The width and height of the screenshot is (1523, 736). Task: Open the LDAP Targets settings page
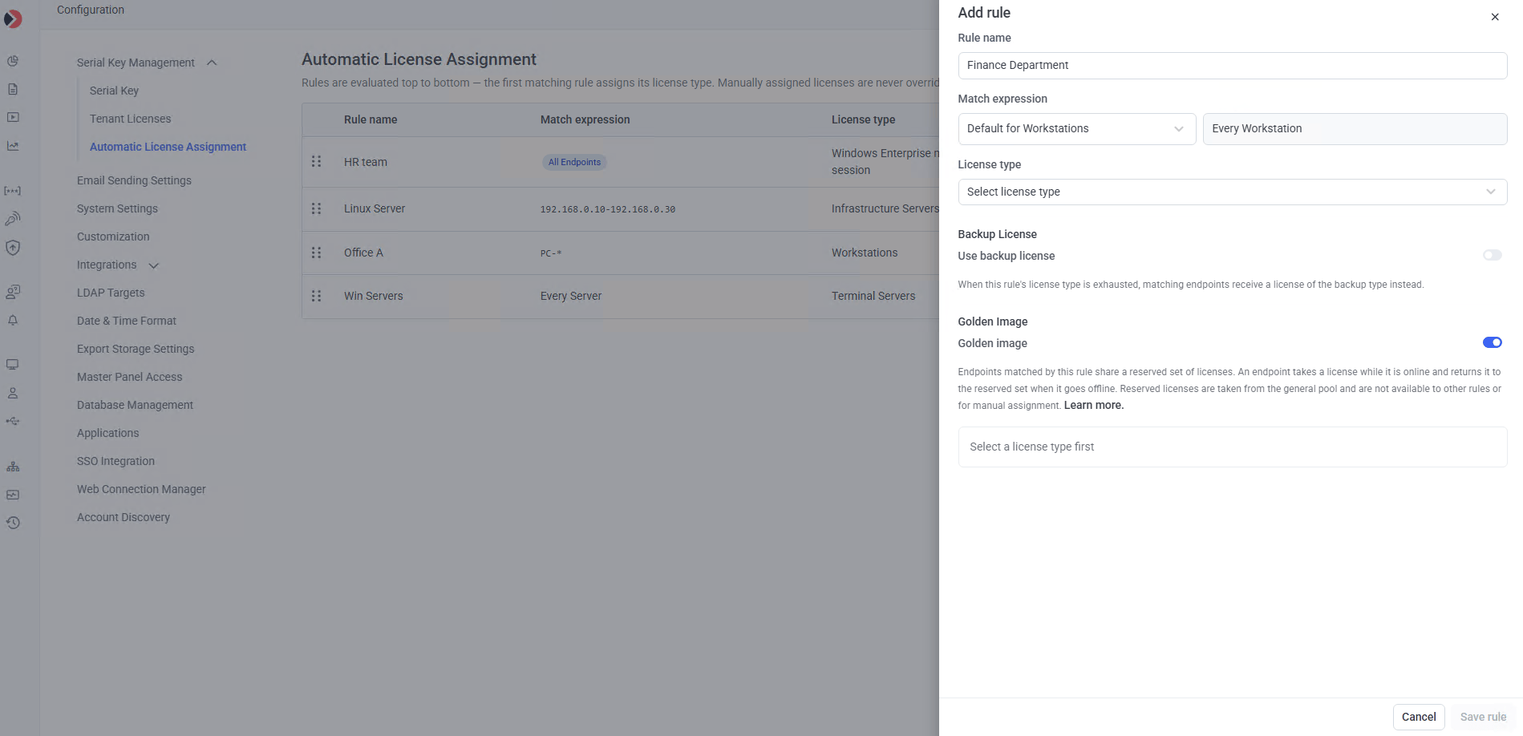111,293
